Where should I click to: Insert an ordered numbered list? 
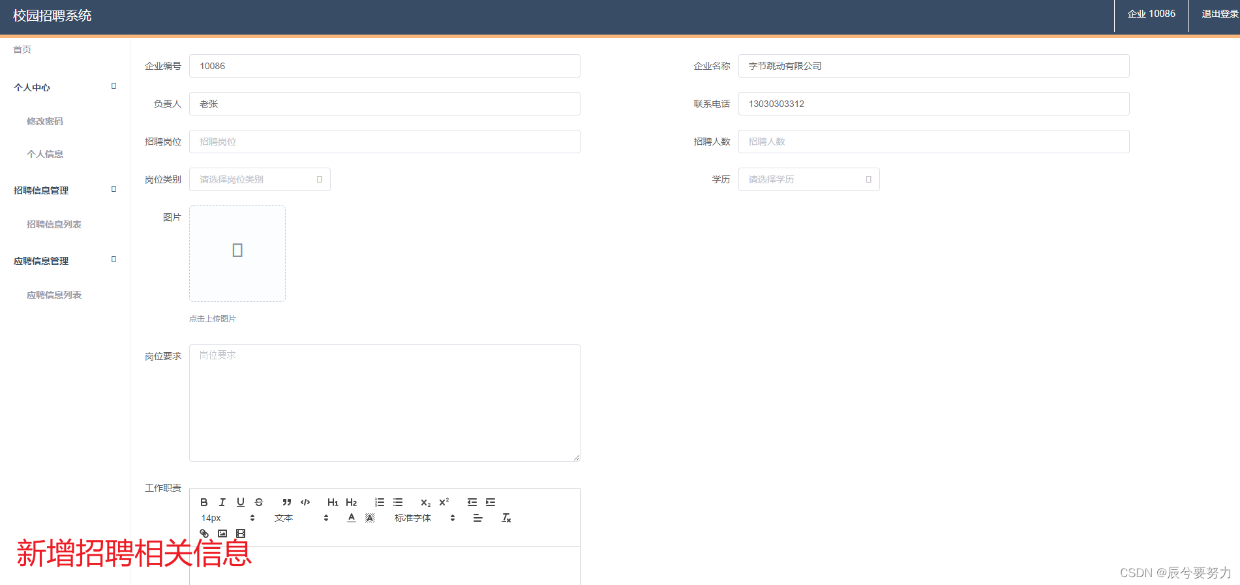[380, 502]
